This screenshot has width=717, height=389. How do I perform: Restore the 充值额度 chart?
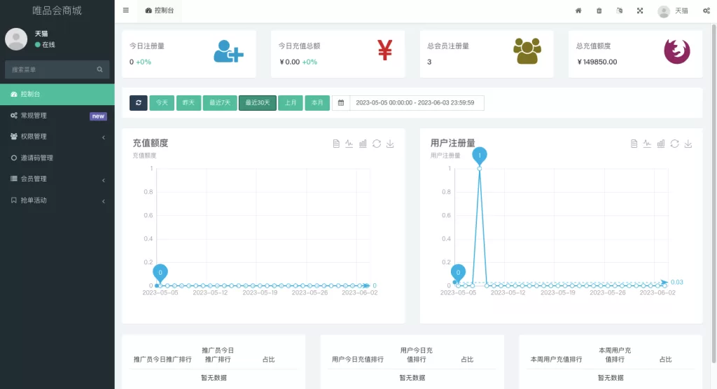tap(376, 144)
